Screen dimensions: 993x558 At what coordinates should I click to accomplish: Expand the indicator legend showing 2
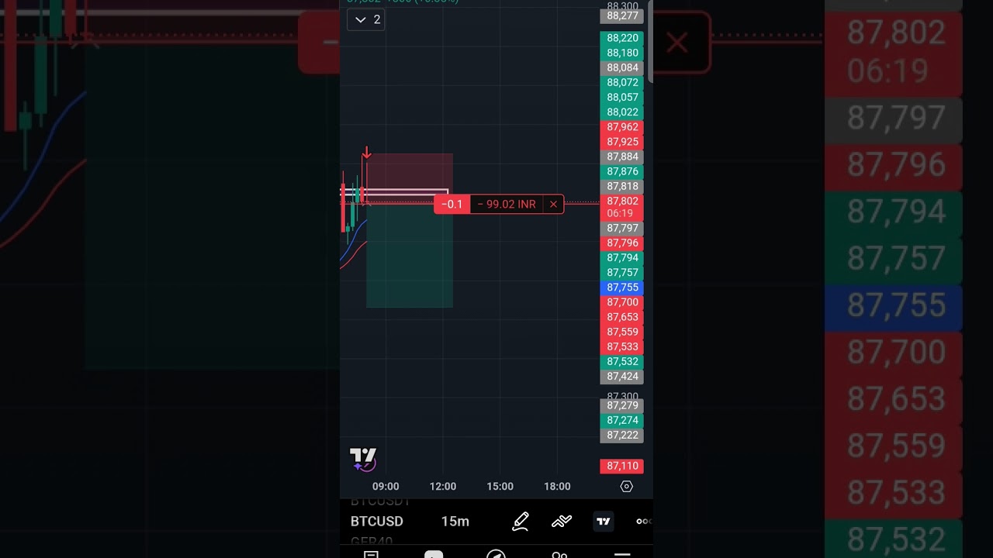pyautogui.click(x=368, y=19)
